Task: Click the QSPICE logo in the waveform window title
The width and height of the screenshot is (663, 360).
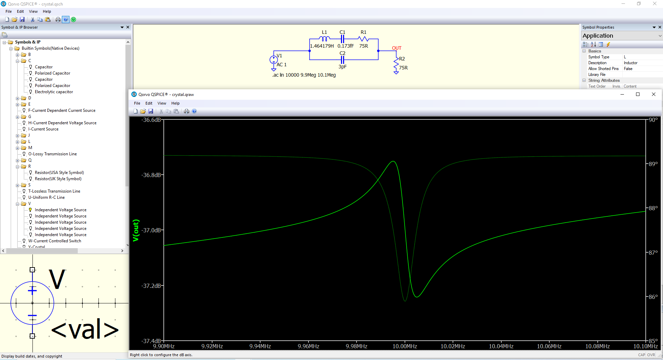Action: (134, 94)
